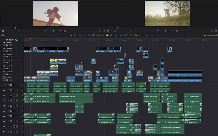Open the flag color dropdown arrow

point(118,35)
